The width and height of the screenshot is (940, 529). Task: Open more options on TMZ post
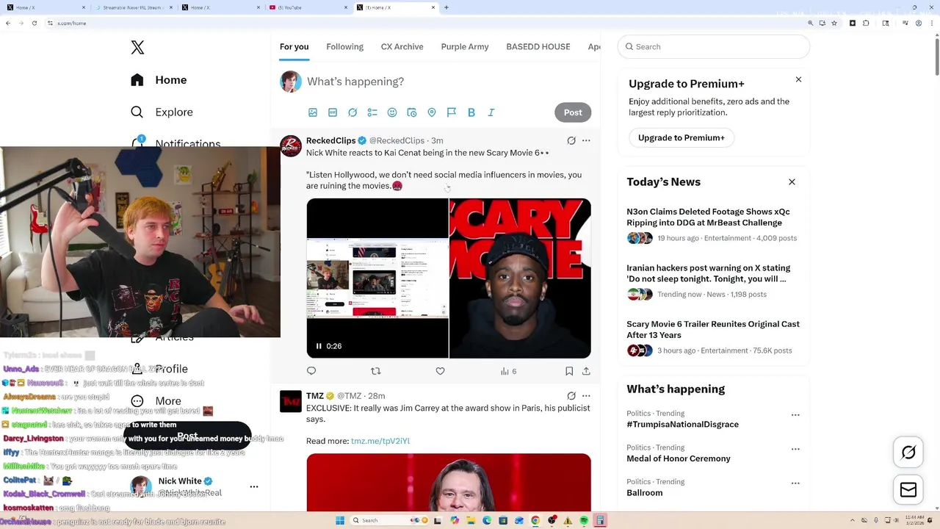tap(586, 396)
